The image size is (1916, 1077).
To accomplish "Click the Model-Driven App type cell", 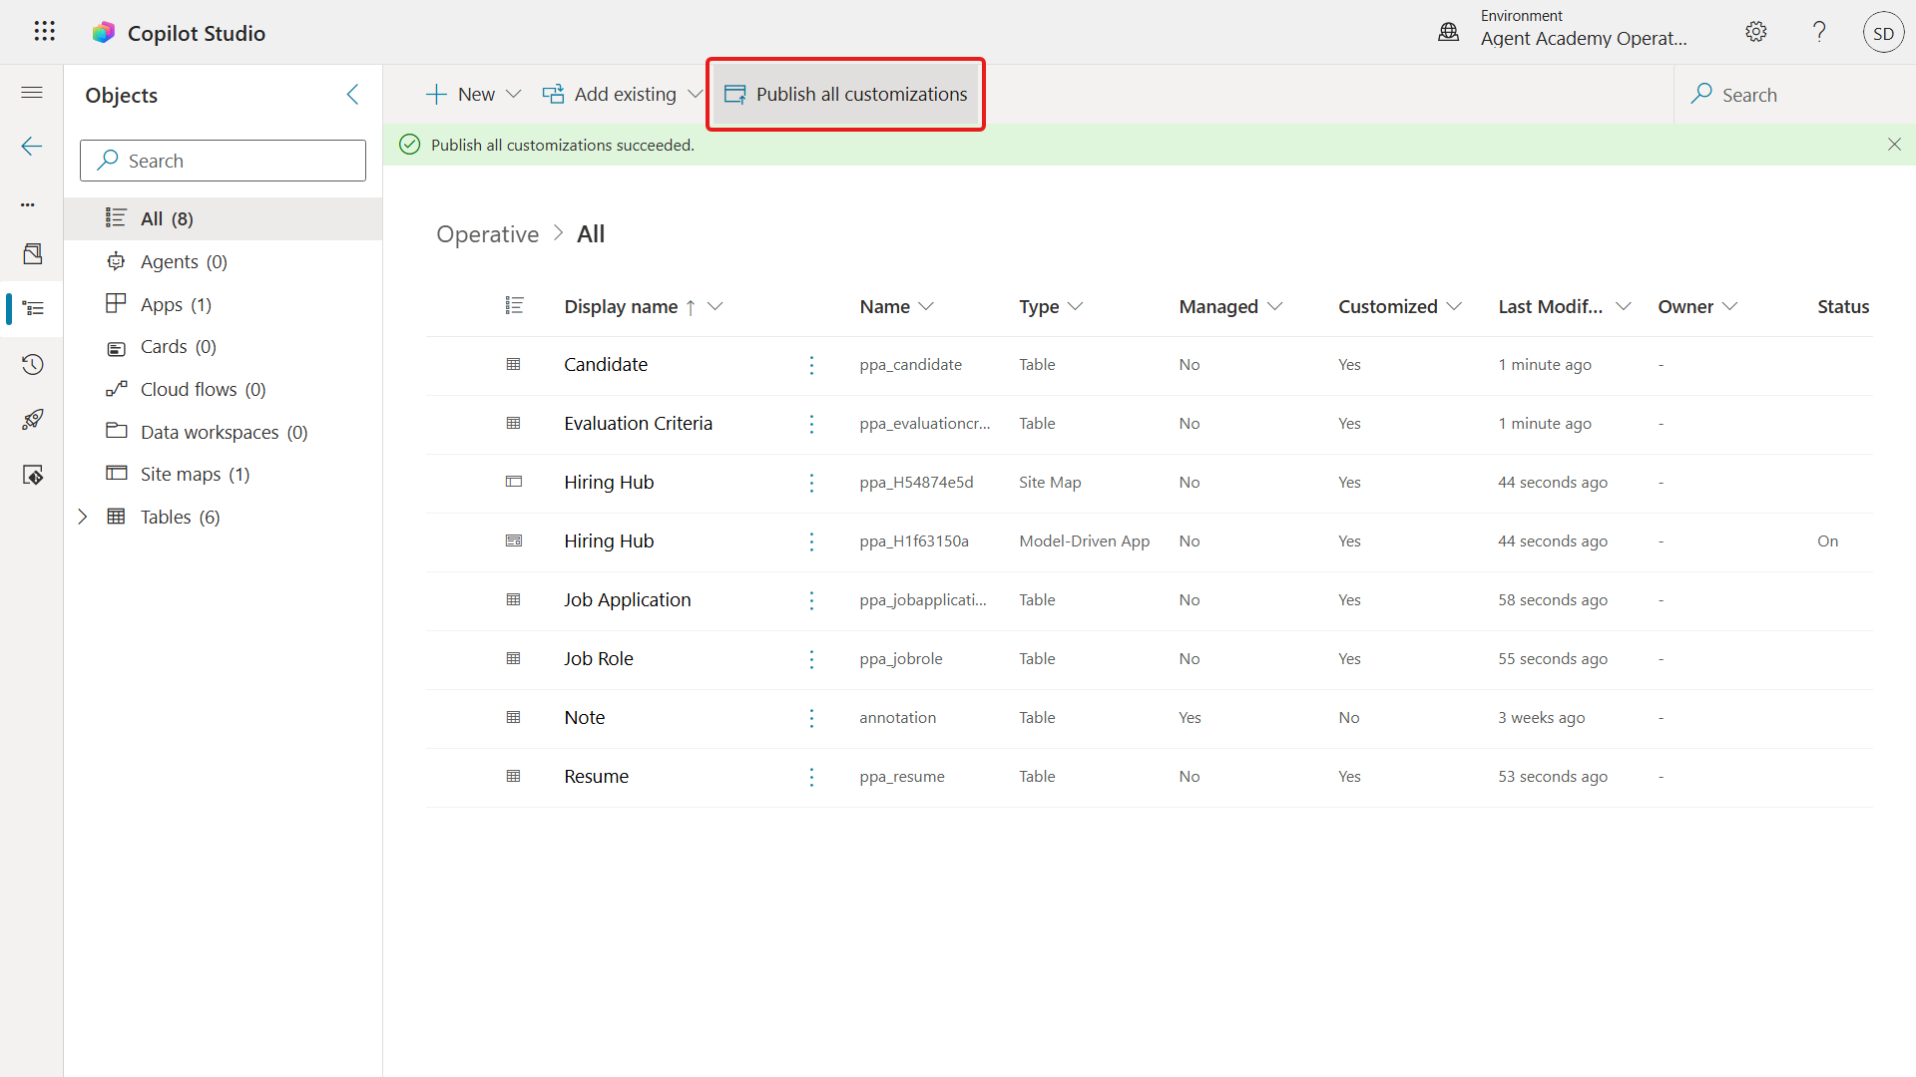I will pyautogui.click(x=1085, y=541).
